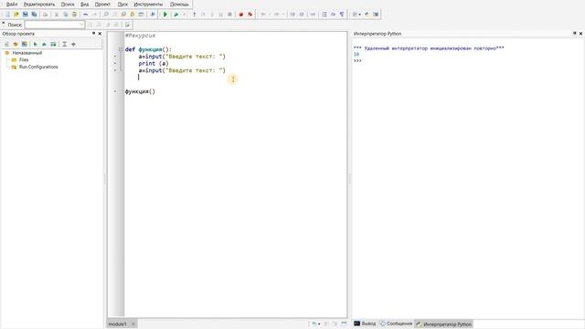Run the script with the green arrow
Image resolution: width=585 pixels, height=329 pixels.
click(165, 15)
